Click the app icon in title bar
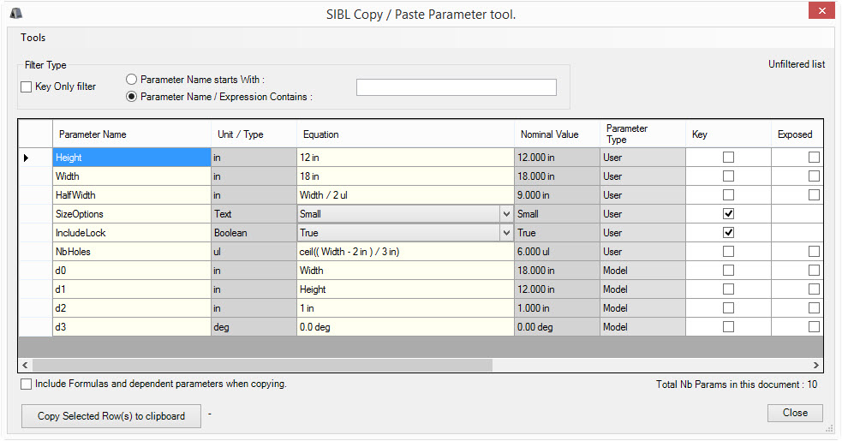This screenshot has width=842, height=441. [x=16, y=13]
